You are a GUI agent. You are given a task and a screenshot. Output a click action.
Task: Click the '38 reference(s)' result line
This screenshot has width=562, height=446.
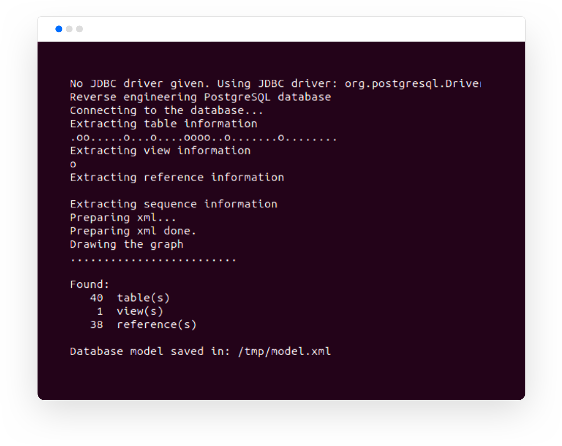143,325
